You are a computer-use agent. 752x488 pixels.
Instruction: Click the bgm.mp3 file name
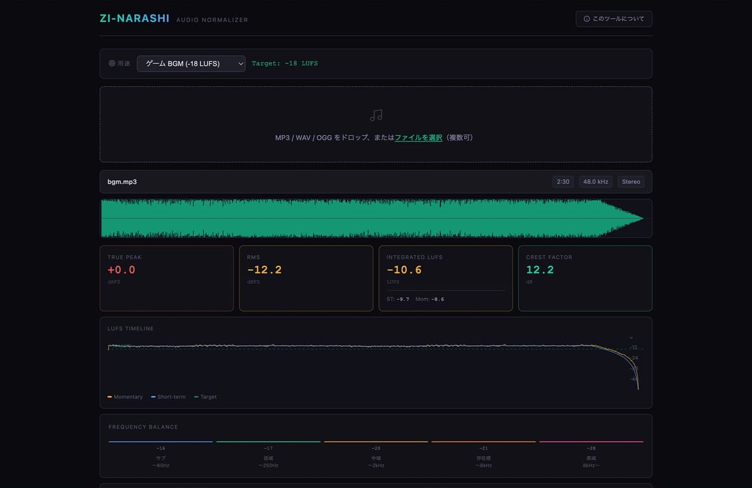click(122, 182)
